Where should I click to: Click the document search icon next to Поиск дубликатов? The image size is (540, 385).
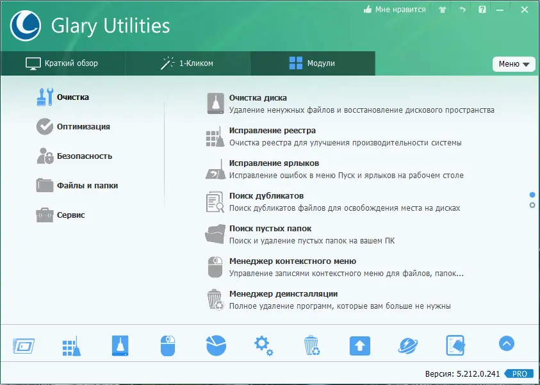click(215, 202)
